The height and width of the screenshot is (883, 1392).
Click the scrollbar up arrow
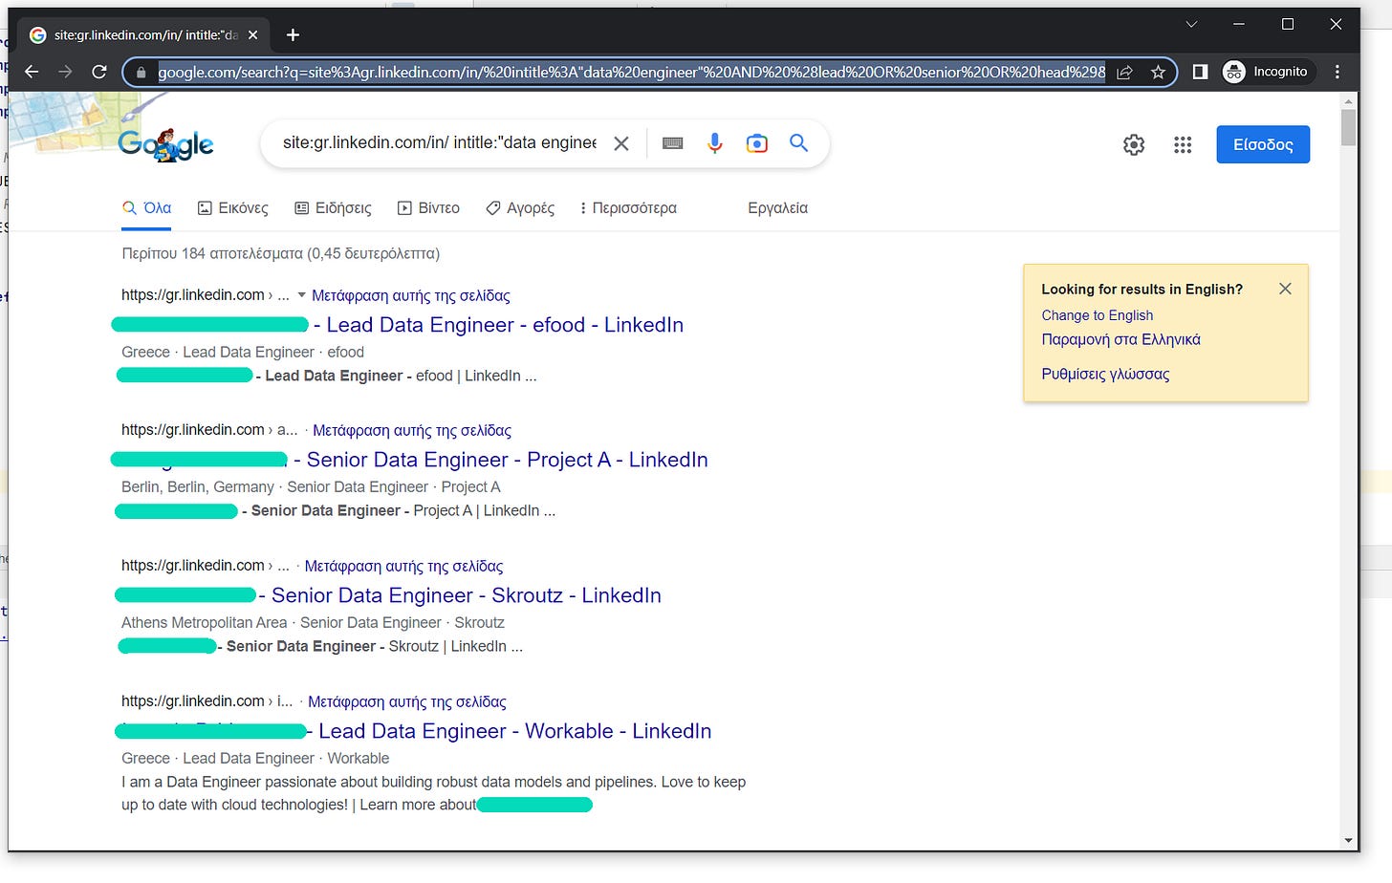coord(1348,100)
